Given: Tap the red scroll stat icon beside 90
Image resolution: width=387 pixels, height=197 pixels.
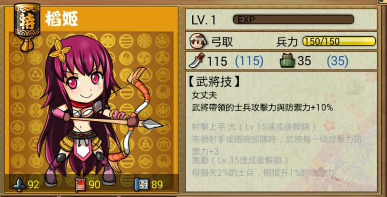Looking at the screenshot, I should point(80,185).
